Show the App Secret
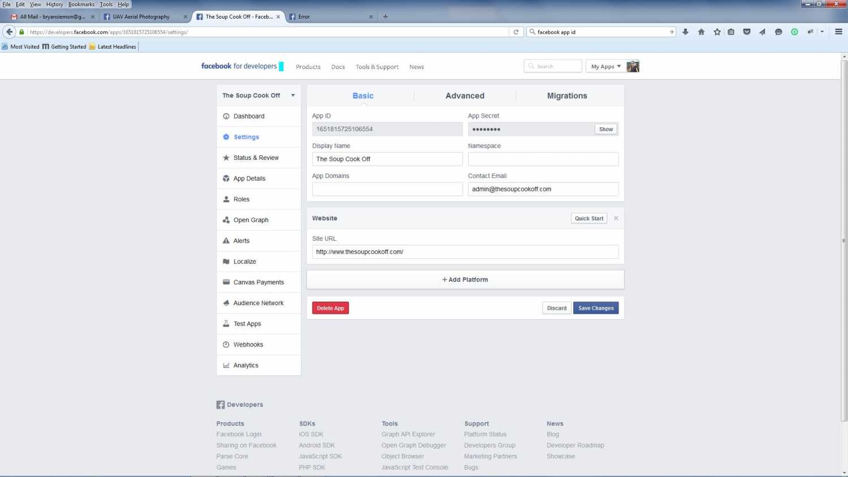The height and width of the screenshot is (477, 848). (606, 129)
